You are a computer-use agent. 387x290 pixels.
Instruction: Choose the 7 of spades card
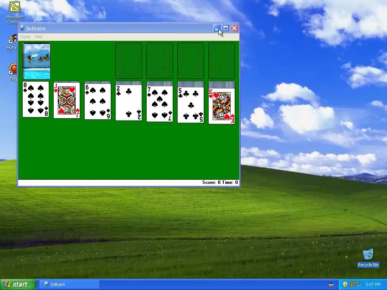point(160,103)
